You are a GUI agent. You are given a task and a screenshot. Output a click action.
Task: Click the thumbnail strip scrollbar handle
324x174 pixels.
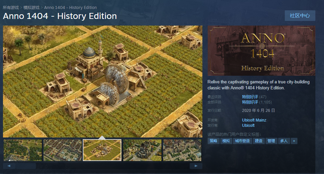[26, 166]
